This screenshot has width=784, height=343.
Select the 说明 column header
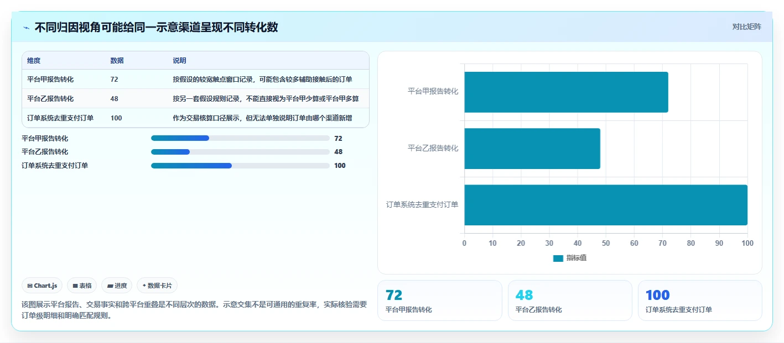pyautogui.click(x=180, y=61)
